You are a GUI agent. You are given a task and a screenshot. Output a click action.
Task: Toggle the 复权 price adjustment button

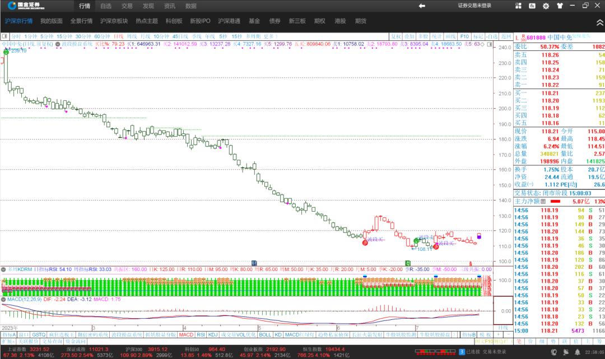(397, 36)
